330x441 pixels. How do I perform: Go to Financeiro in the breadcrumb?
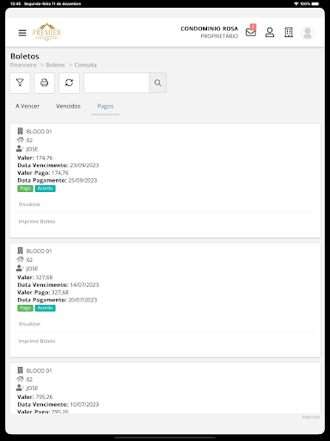point(23,65)
